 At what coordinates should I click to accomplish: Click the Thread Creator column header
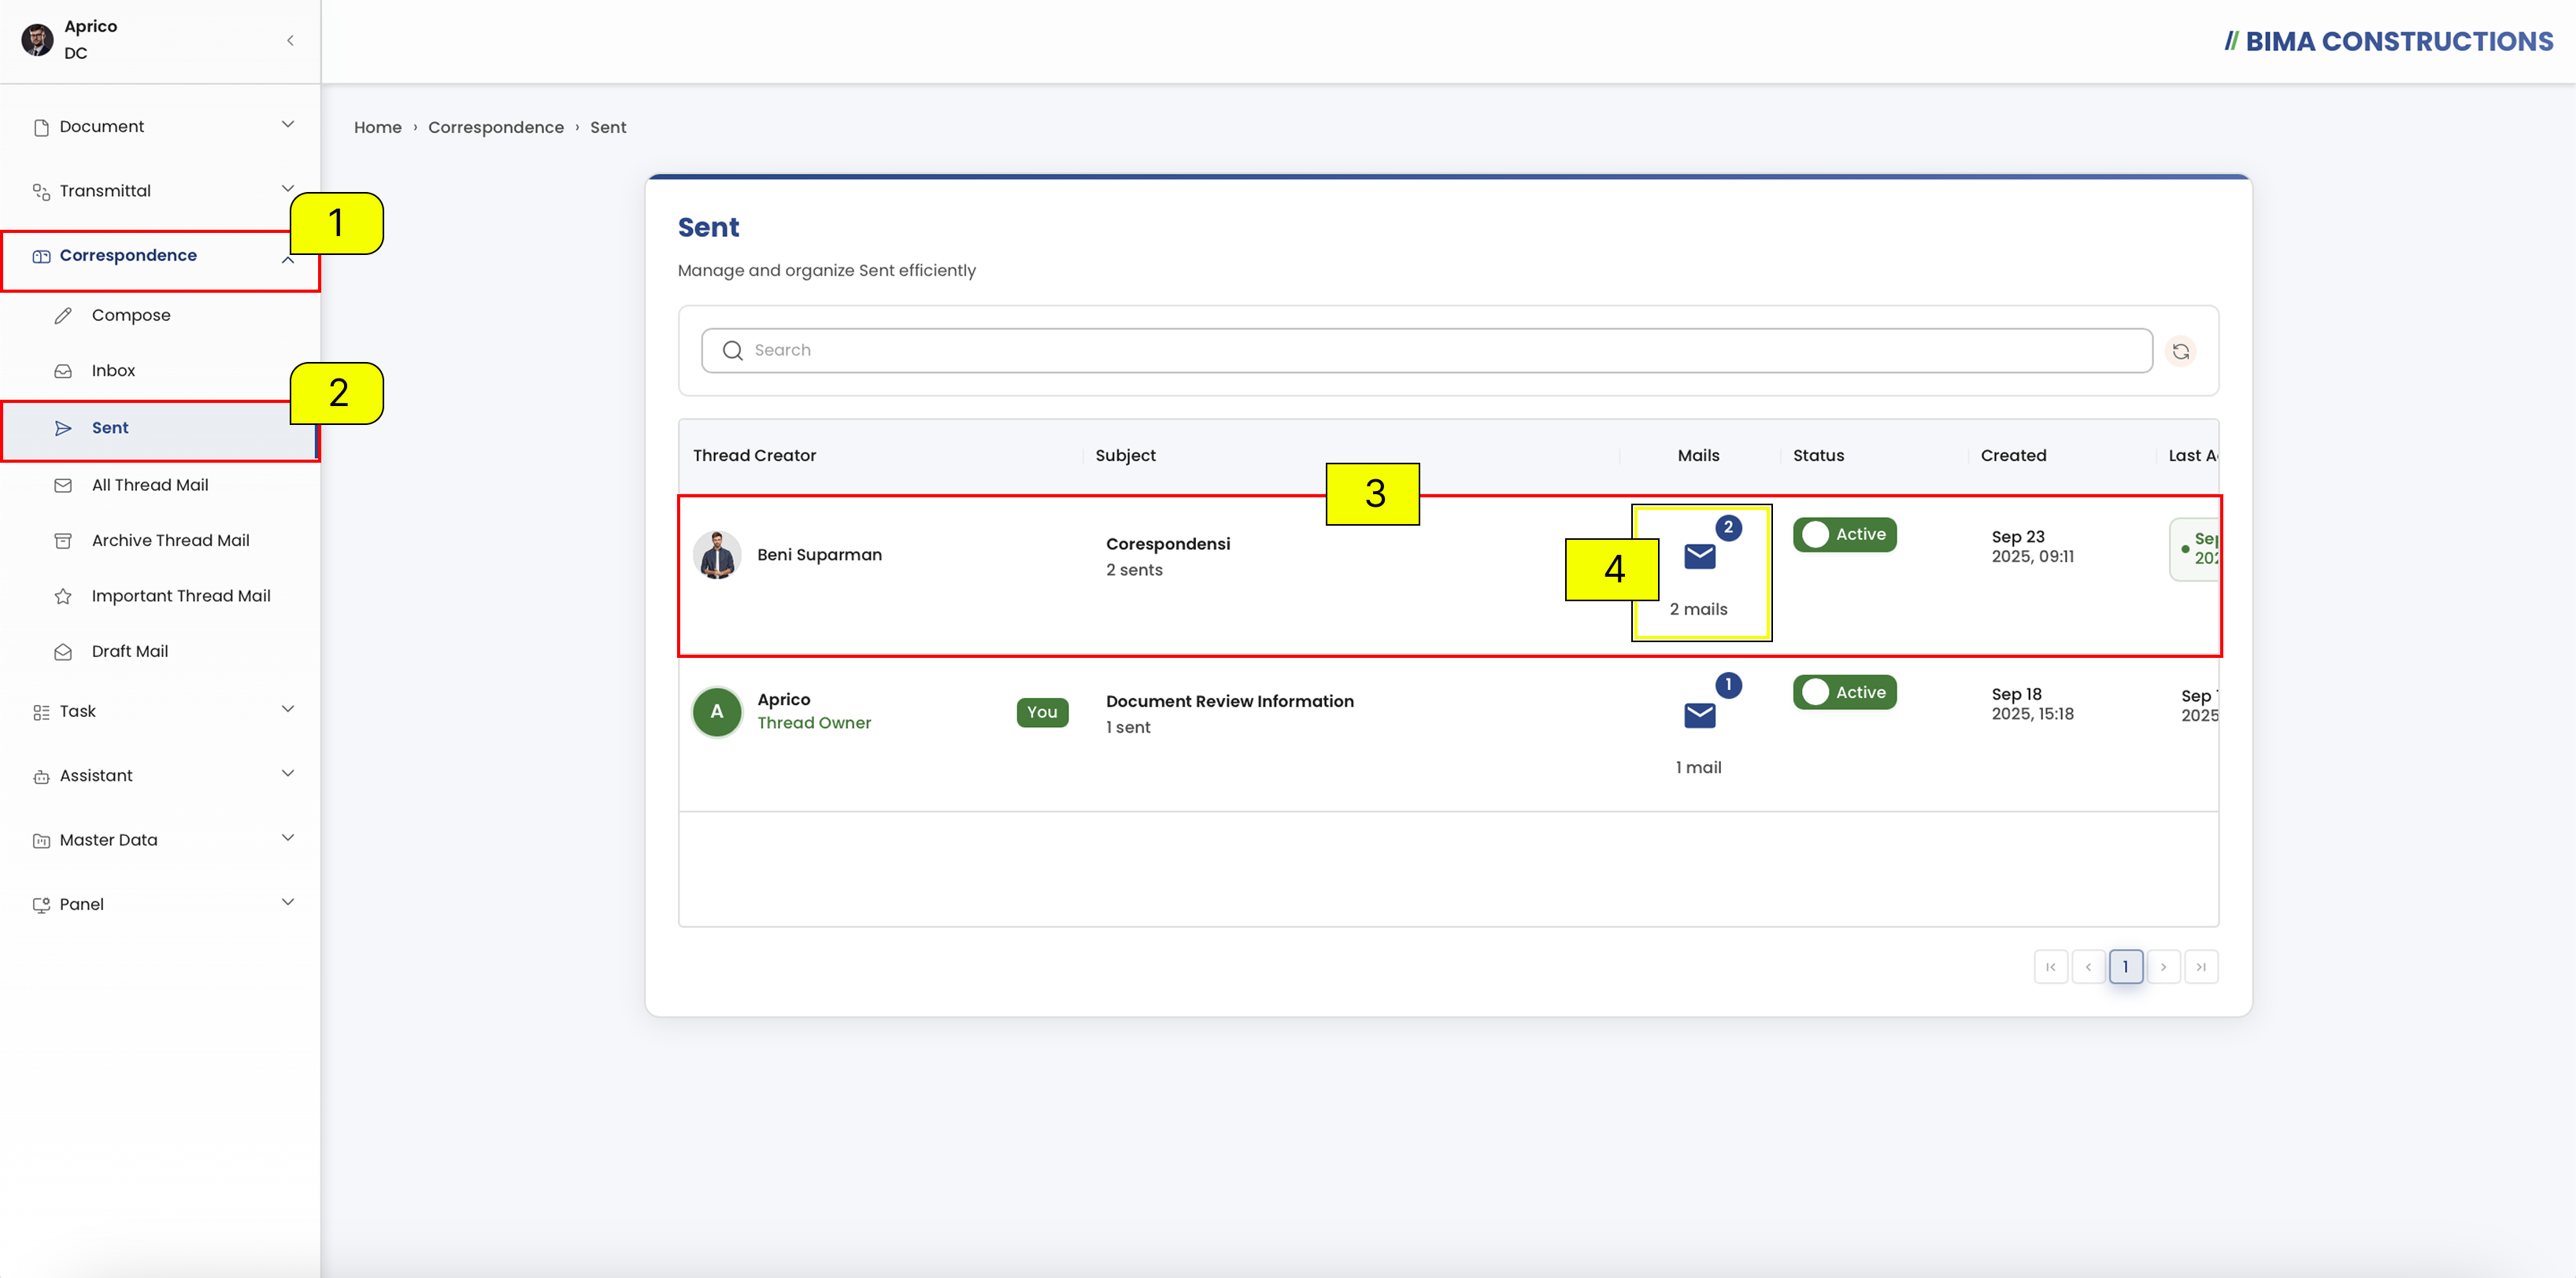tap(754, 456)
